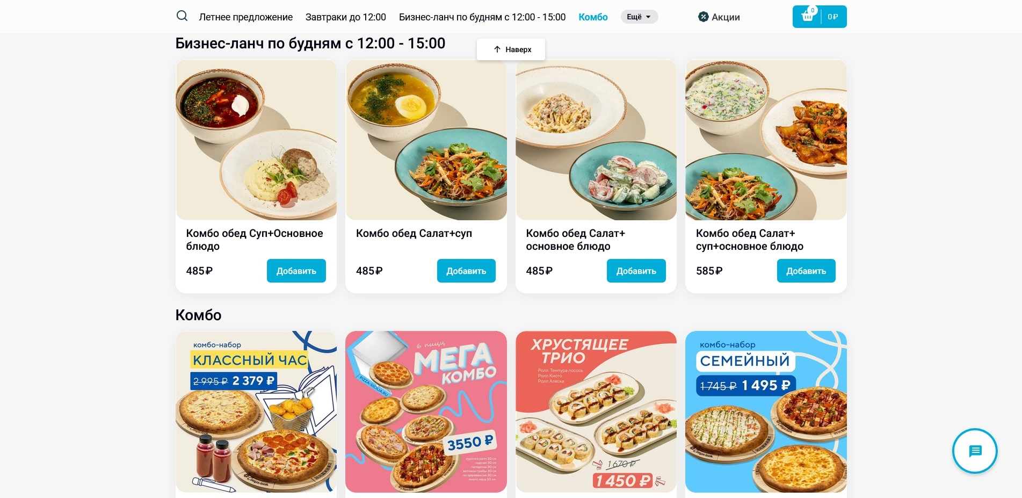Screen dimensions: 1022x498
Task: Open the borscht and cutlet dish photo
Action: point(256,140)
